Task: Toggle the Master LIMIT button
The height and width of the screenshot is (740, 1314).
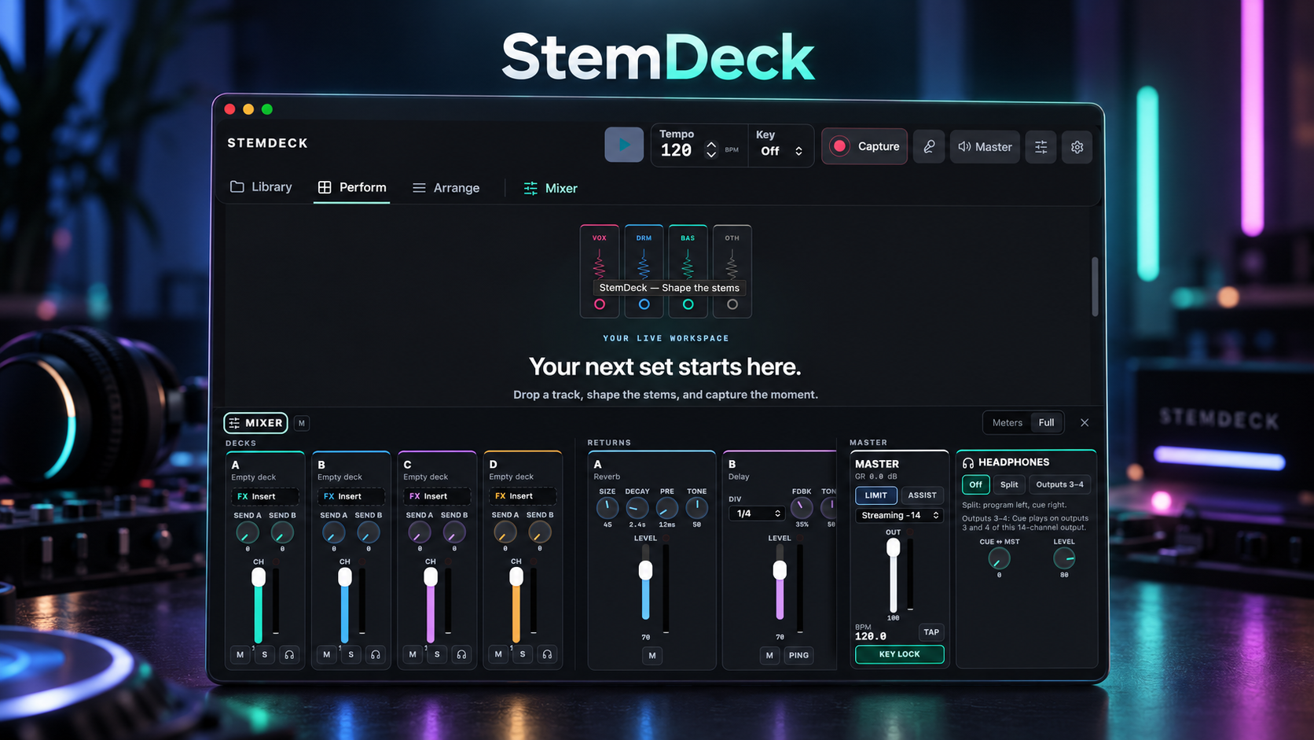Action: (875, 495)
